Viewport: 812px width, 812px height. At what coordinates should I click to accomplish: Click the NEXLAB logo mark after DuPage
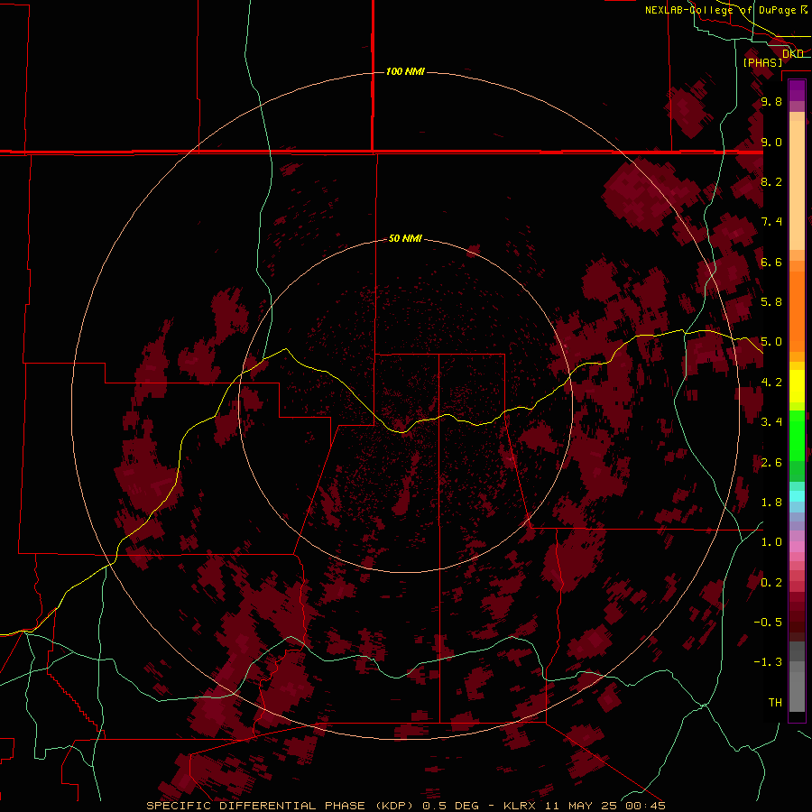pyautogui.click(x=803, y=9)
